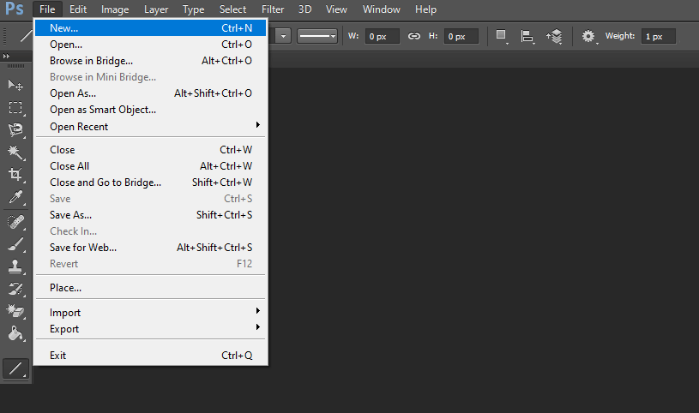This screenshot has height=413, width=699.
Task: Click the W width input field
Action: pos(382,36)
